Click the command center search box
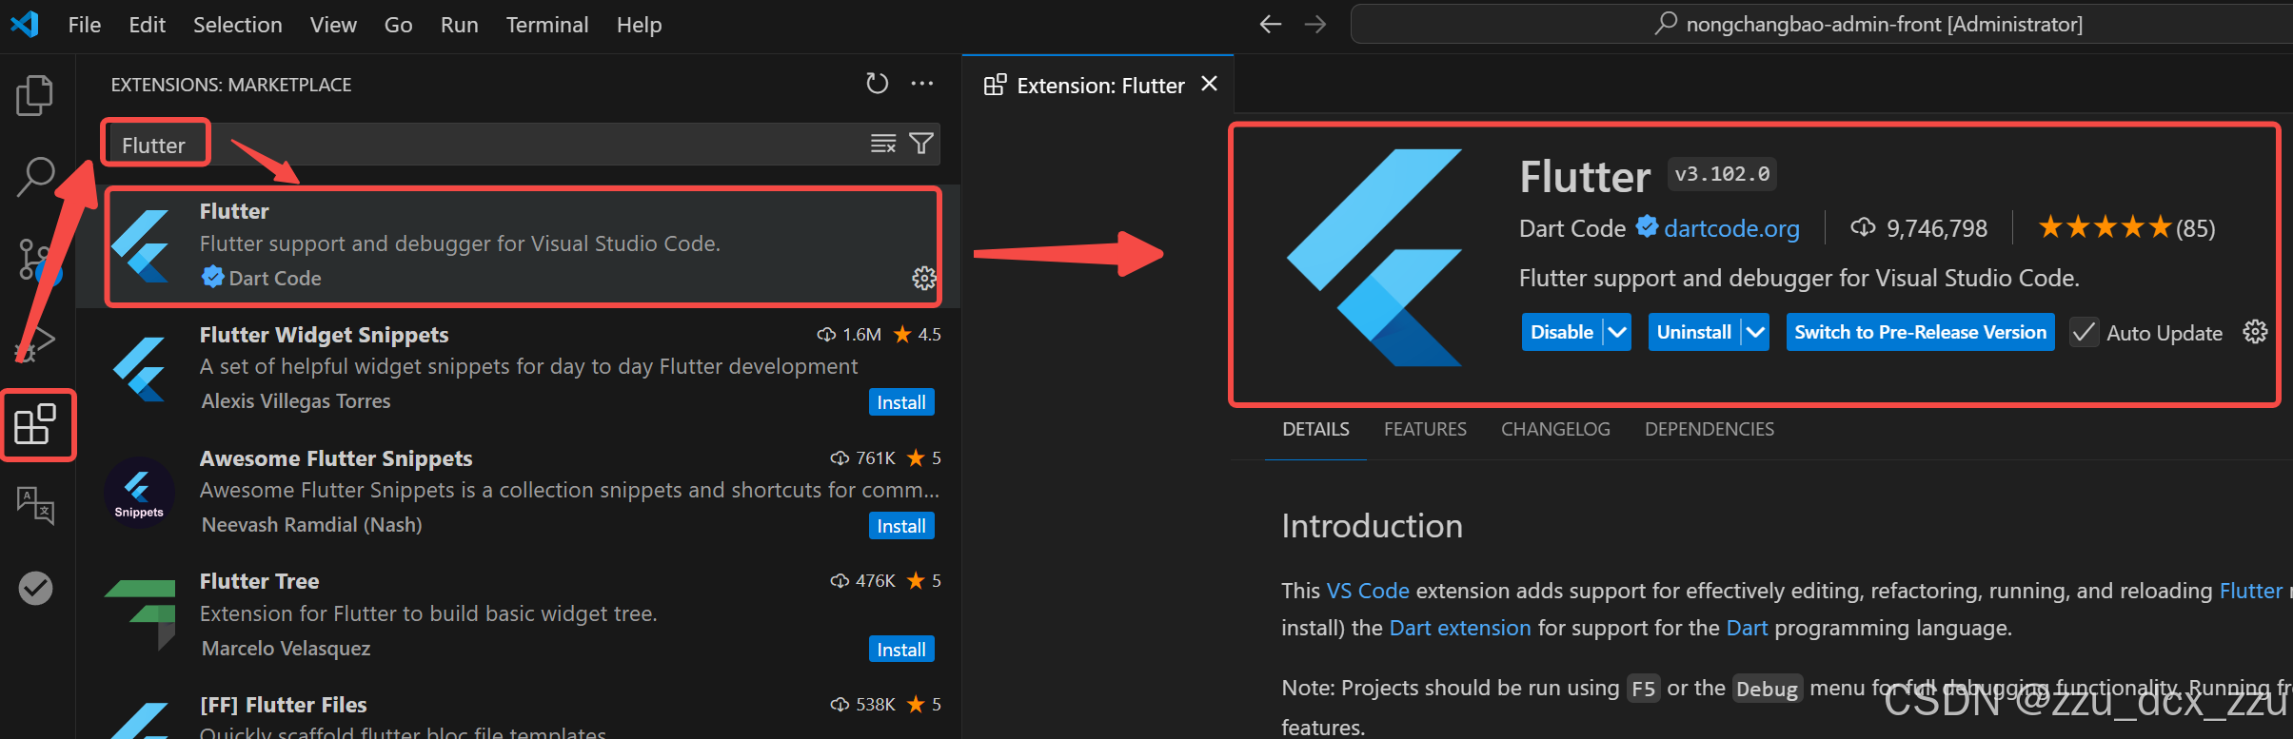2293x739 pixels. point(1821,24)
